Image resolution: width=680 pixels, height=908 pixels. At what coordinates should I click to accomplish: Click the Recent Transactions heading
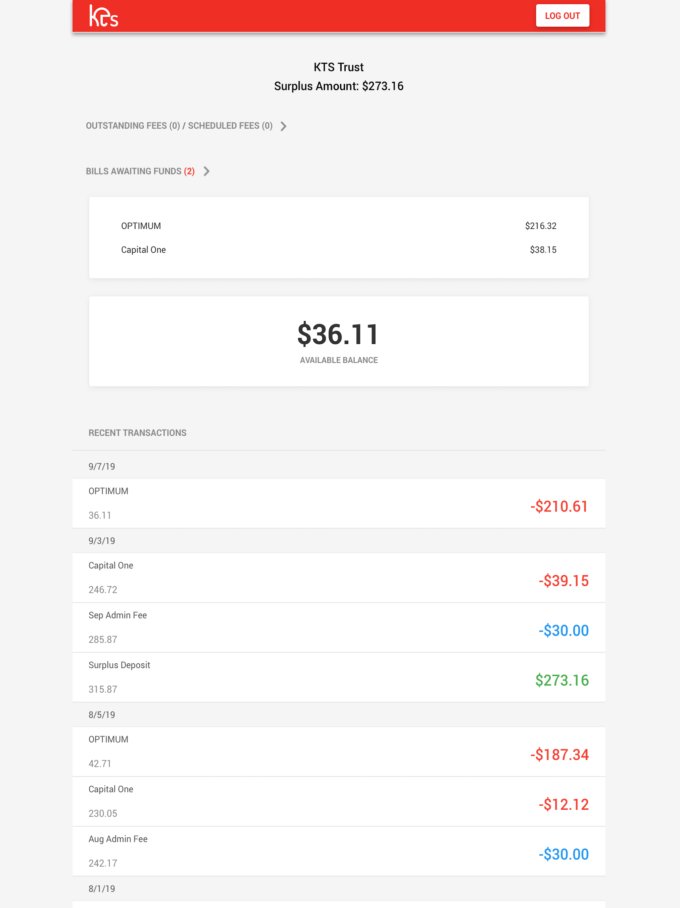(137, 433)
